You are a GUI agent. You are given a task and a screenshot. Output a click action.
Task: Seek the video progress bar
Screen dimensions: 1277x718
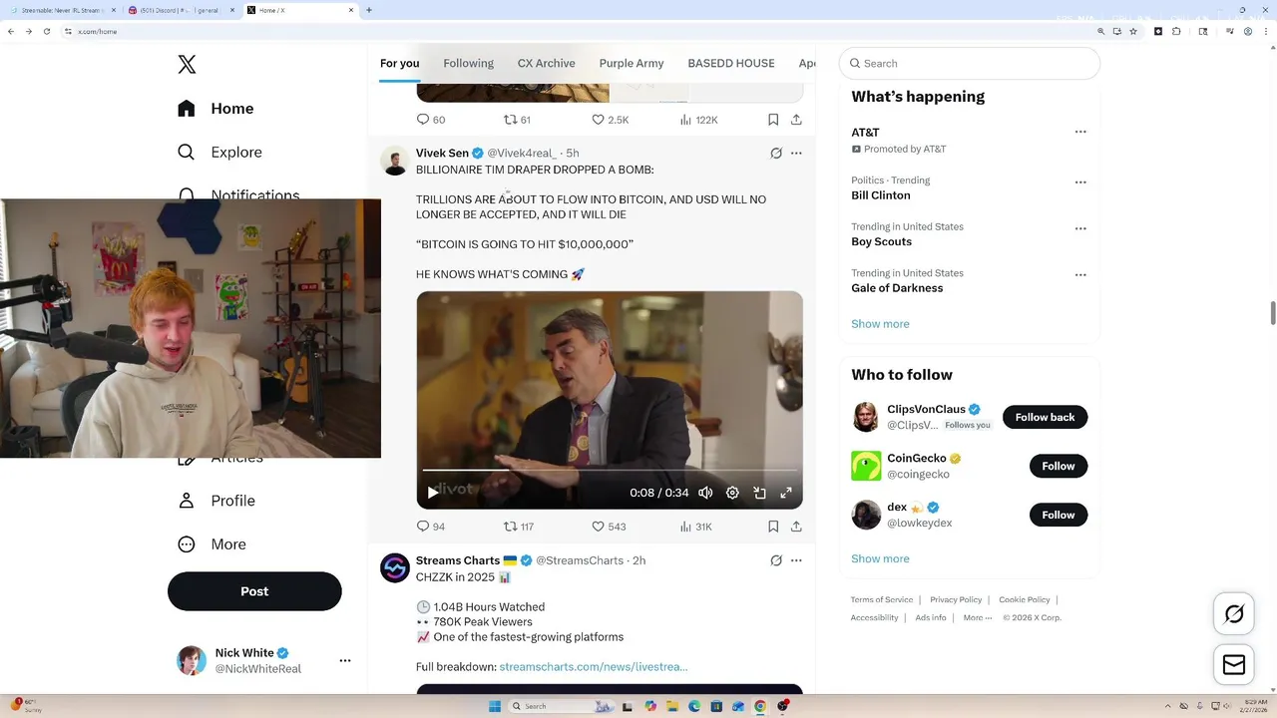[610, 470]
